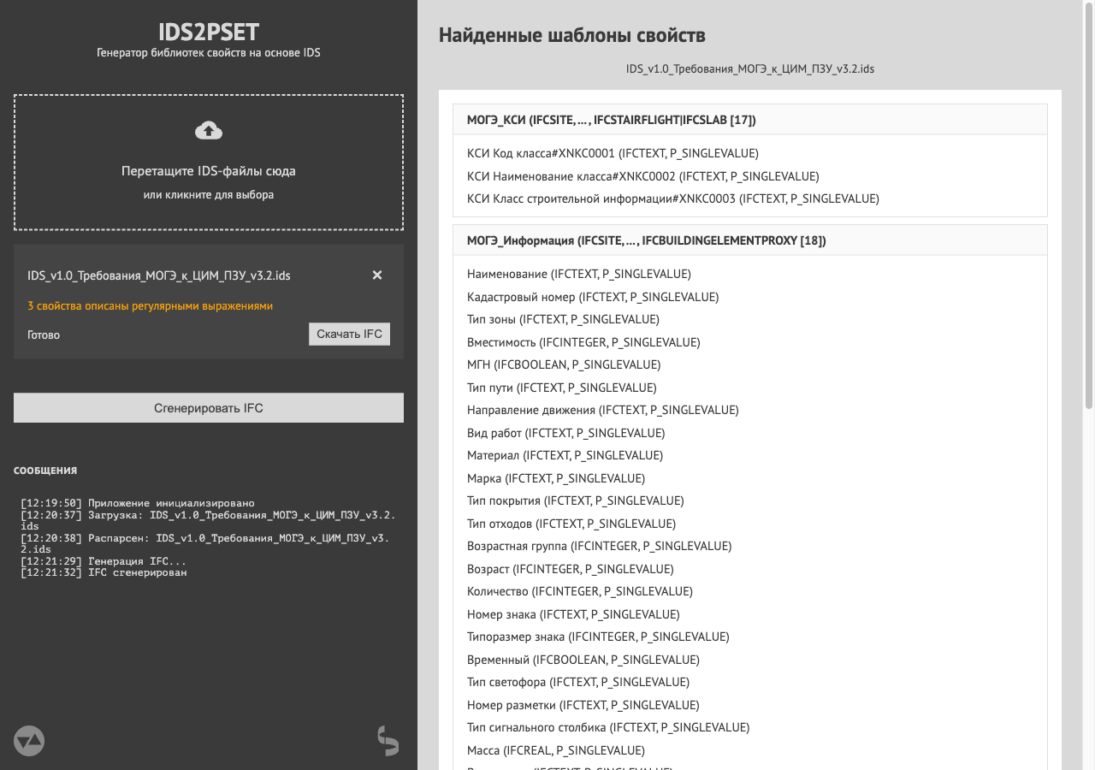Click the Готово status label

pyautogui.click(x=43, y=334)
